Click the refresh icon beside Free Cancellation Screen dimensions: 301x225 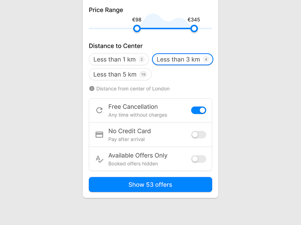click(99, 111)
